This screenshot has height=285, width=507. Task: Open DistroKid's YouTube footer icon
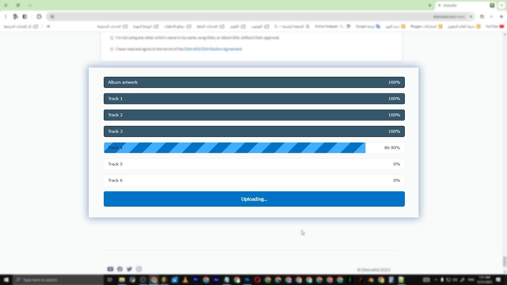click(110, 269)
